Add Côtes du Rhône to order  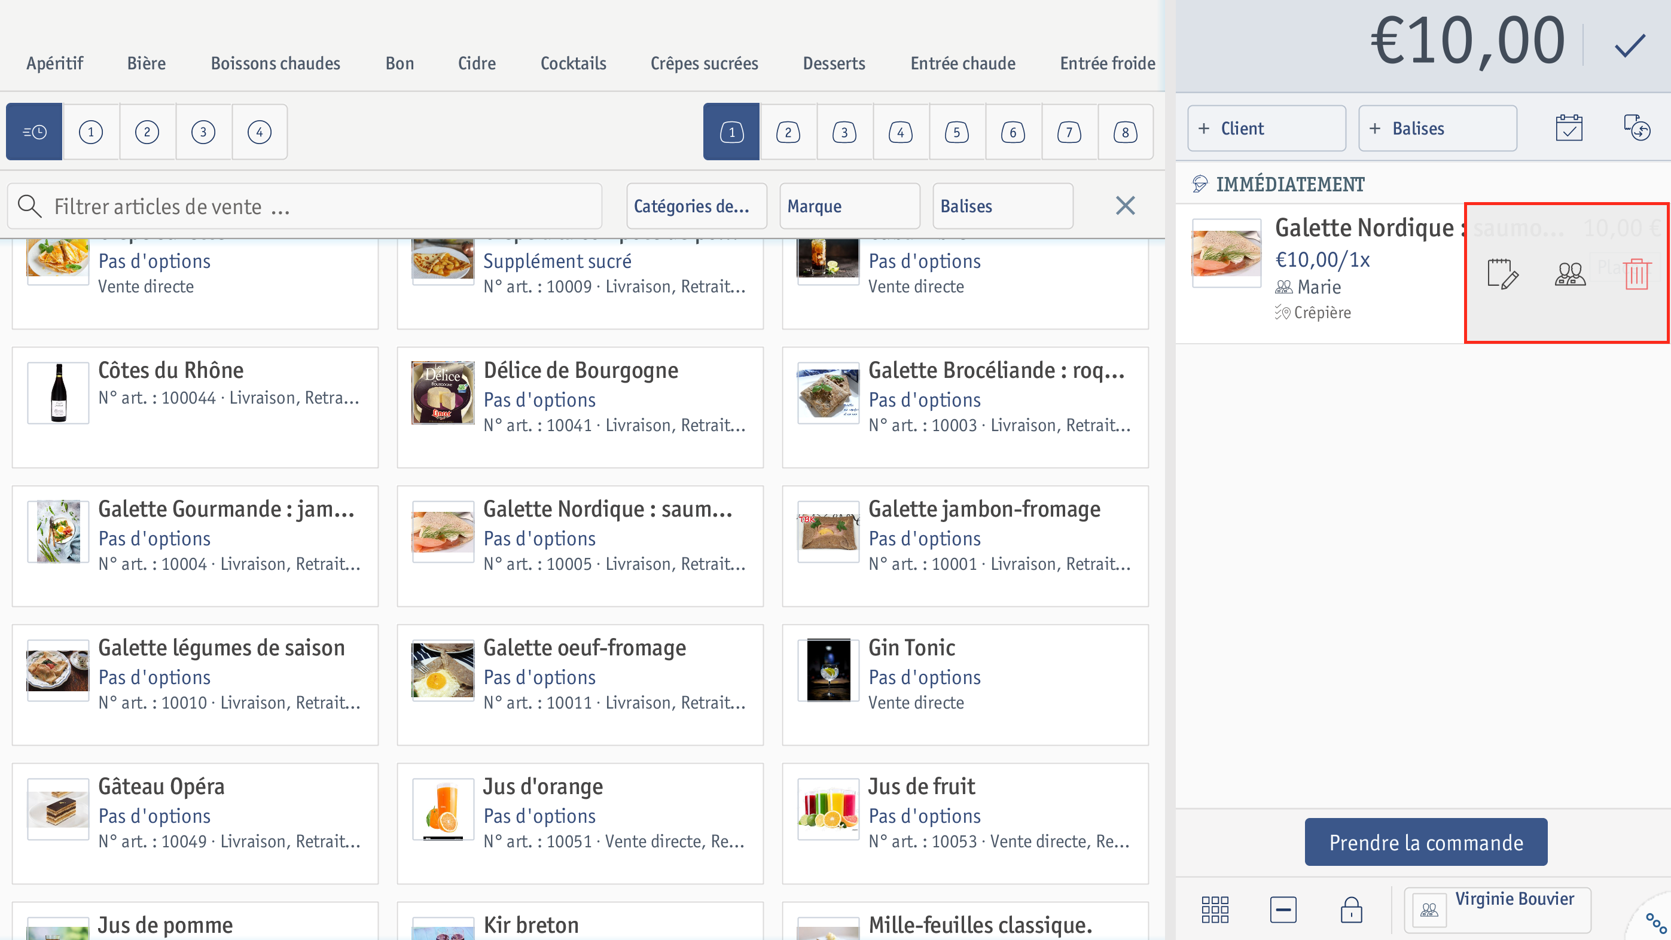coord(195,407)
